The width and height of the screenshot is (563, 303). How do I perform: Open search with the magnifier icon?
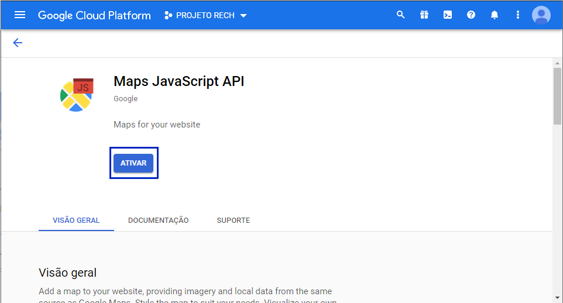click(x=401, y=15)
